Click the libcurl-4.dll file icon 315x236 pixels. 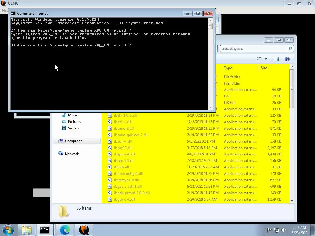pyautogui.click(x=110, y=141)
